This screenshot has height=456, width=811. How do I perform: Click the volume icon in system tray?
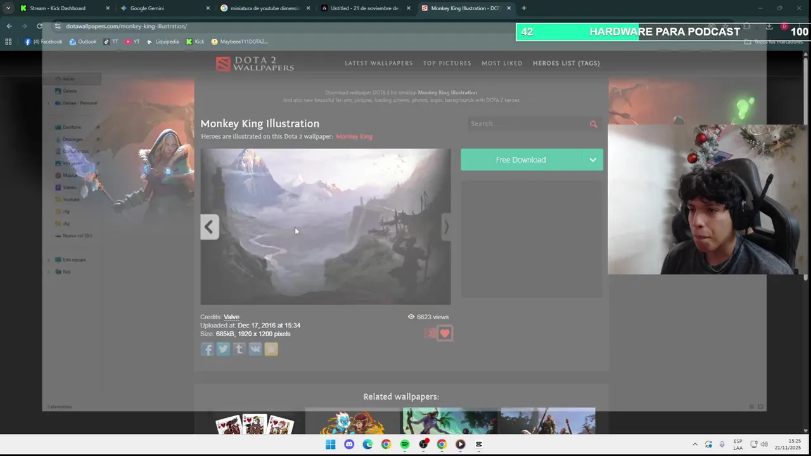[x=764, y=445]
